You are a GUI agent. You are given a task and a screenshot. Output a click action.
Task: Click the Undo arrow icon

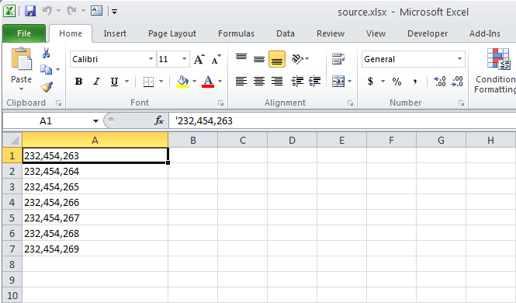click(47, 11)
